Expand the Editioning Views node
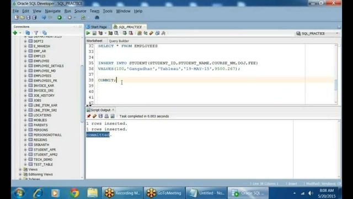 [x=20, y=175]
